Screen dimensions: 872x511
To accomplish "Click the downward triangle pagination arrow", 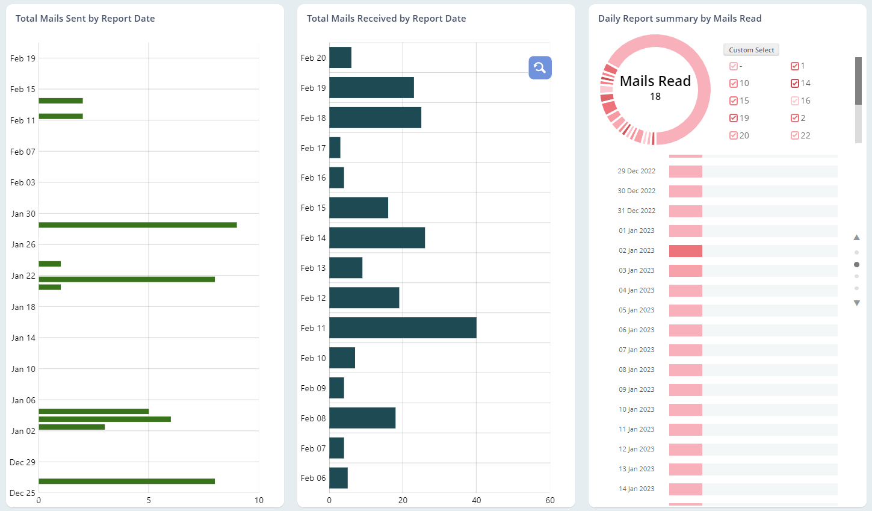I will tap(856, 303).
